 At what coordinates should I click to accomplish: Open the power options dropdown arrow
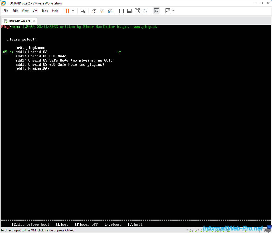[73, 11]
